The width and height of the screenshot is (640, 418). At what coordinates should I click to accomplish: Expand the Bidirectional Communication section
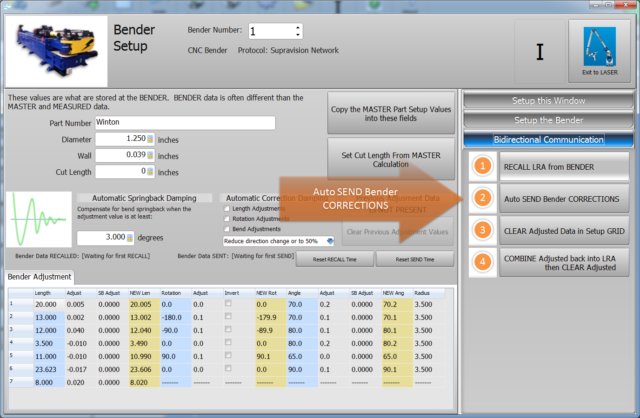click(x=548, y=139)
